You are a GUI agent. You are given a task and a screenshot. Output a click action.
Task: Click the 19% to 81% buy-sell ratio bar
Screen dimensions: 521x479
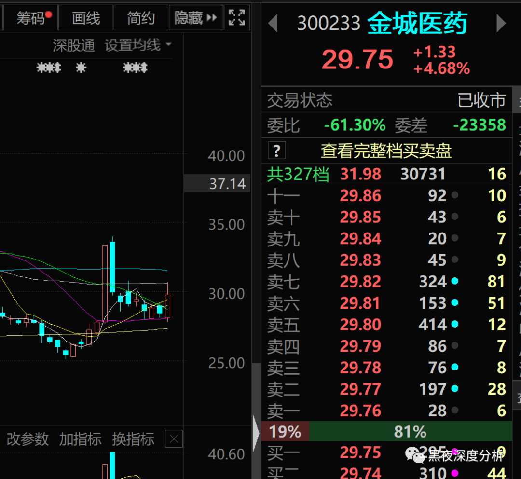[386, 432]
